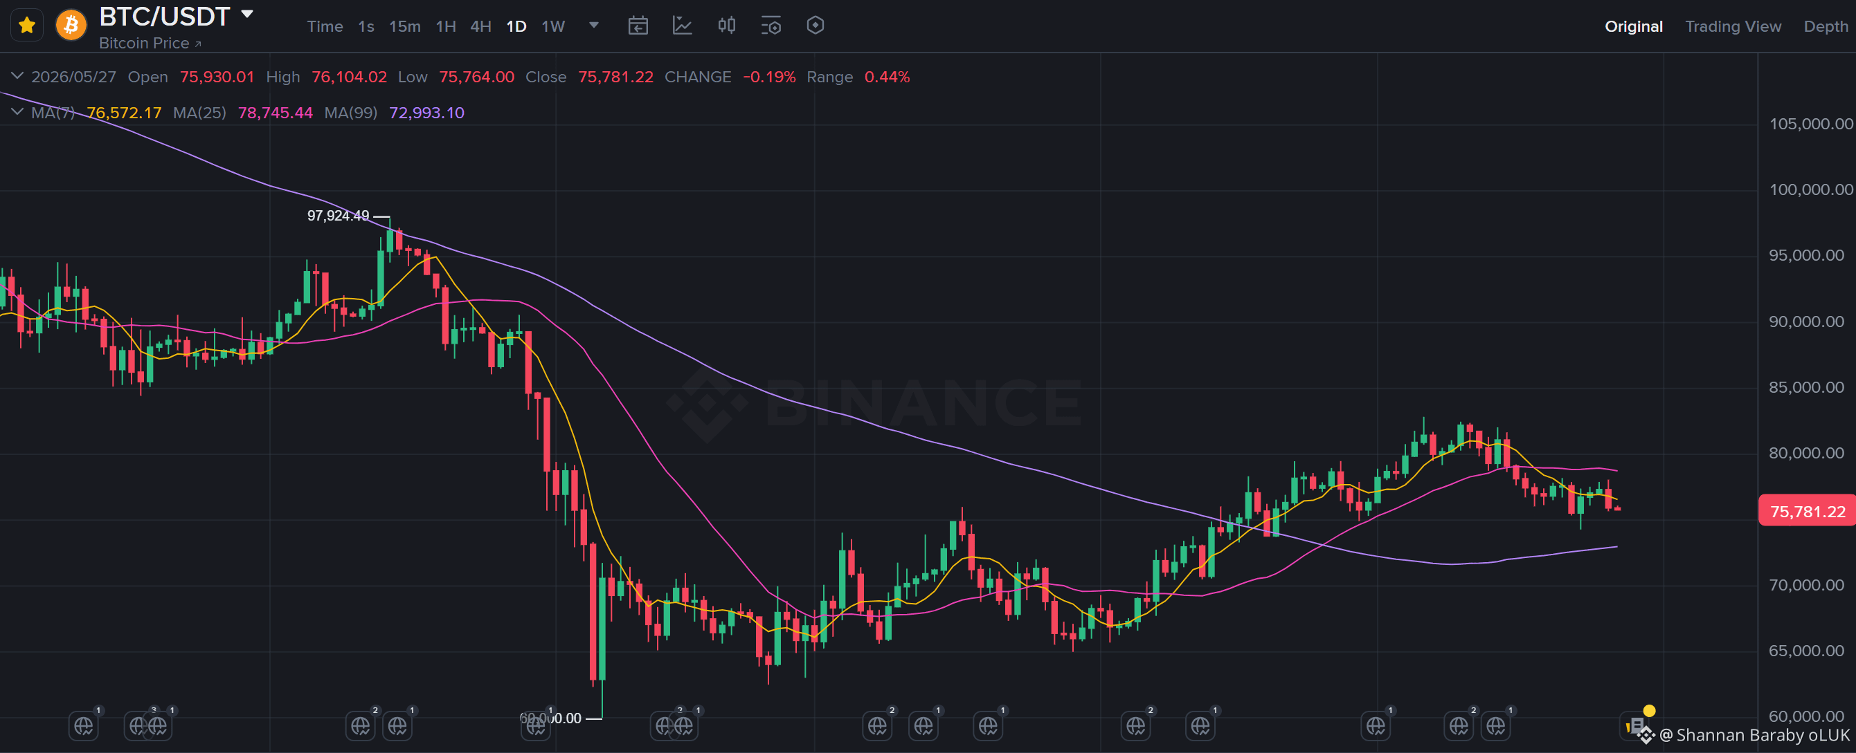The height and width of the screenshot is (753, 1856).
Task: Click the MA(25) value 78,745.44
Action: coord(276,113)
